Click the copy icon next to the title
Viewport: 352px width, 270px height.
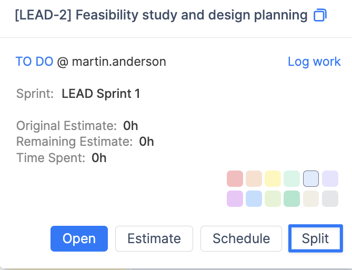[320, 15]
